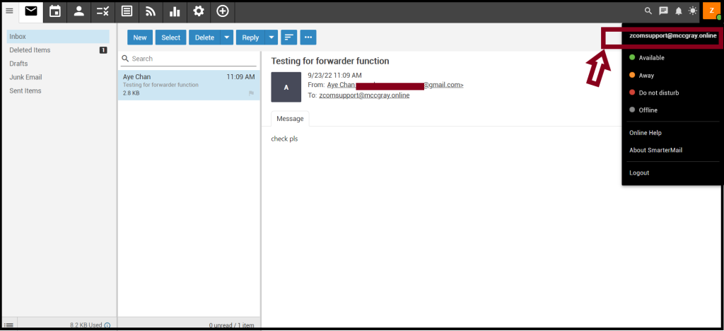Viewport: 724px width, 331px height.
Task: Click the Select button
Action: tap(171, 37)
